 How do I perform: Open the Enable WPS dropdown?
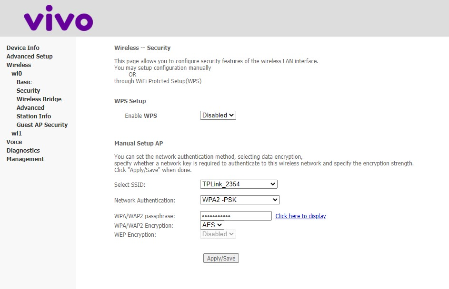click(x=218, y=115)
